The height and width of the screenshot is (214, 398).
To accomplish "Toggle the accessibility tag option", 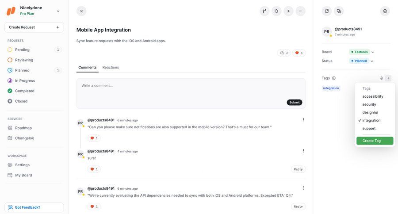I will click(x=373, y=96).
